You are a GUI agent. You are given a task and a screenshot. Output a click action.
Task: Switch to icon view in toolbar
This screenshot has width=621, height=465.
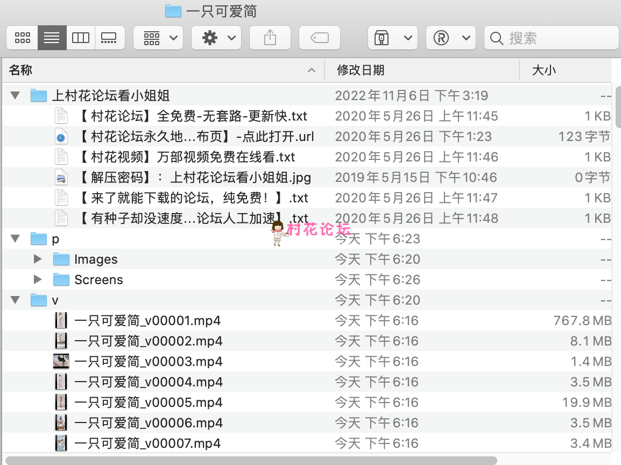[x=23, y=38]
